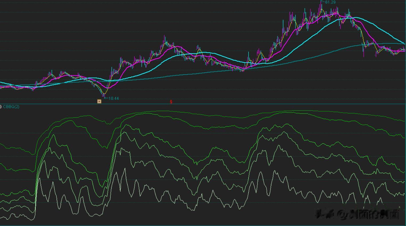Select the 10.44 low price label
This screenshot has height=226, width=406.
[x=114, y=98]
